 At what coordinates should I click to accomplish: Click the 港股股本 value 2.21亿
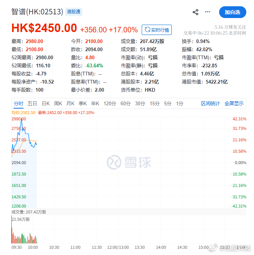(152, 82)
